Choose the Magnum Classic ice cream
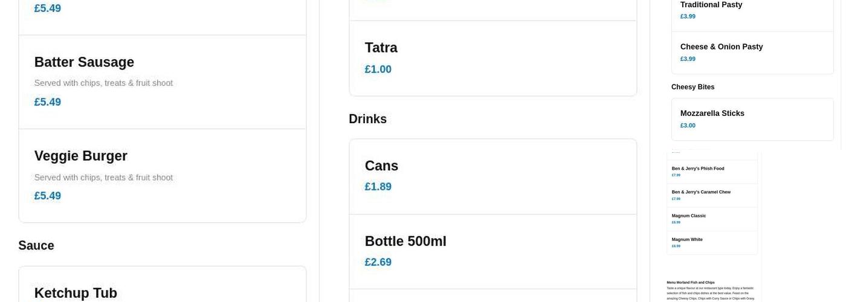This screenshot has width=846, height=302. pyautogui.click(x=688, y=216)
